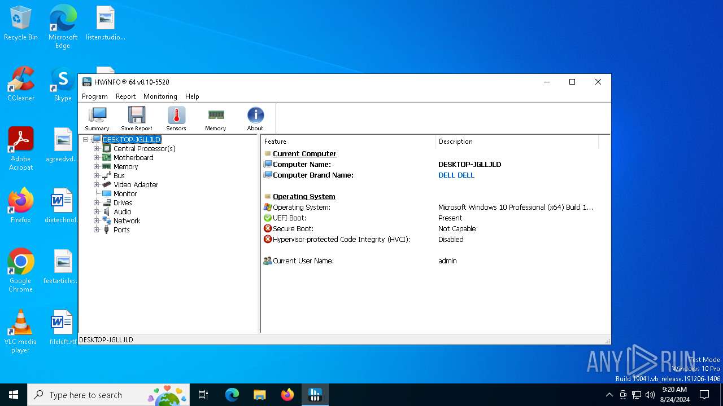Image resolution: width=723 pixels, height=406 pixels.
Task: Expand the Ports tree node
Action: click(x=96, y=230)
